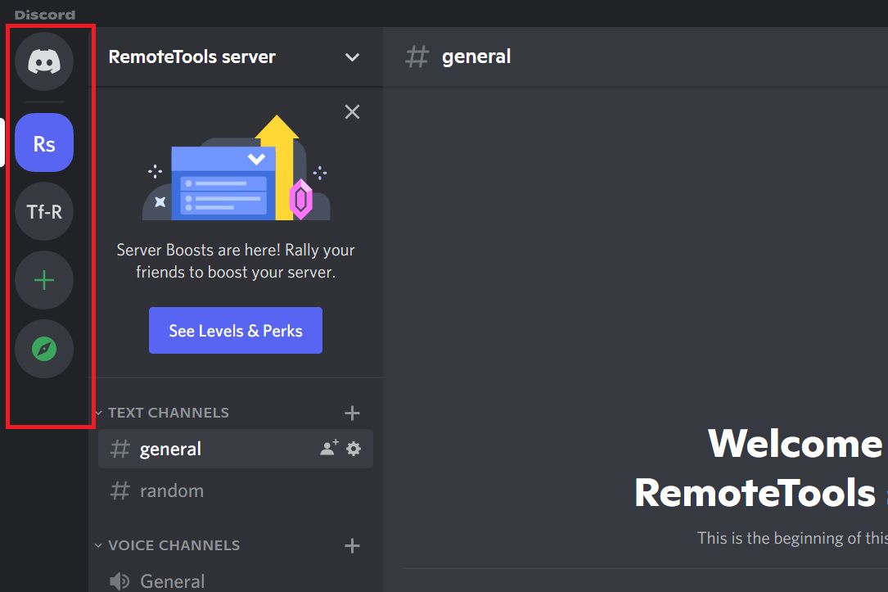Click the hash icon in channel header

tap(417, 56)
